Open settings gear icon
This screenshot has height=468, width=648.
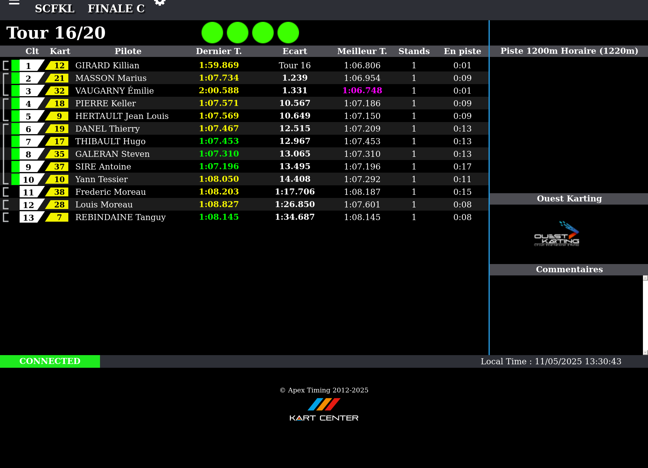160,3
